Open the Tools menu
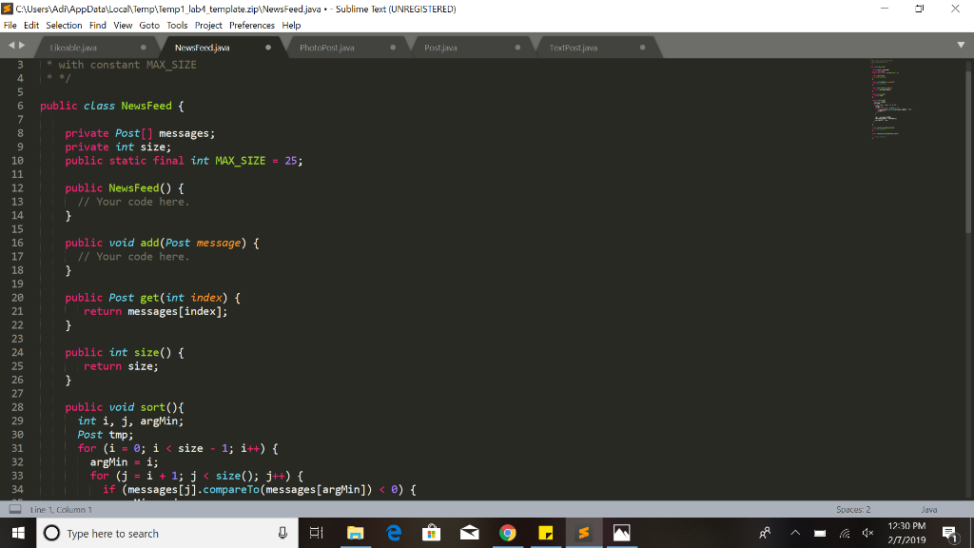This screenshot has height=548, width=974. [177, 26]
